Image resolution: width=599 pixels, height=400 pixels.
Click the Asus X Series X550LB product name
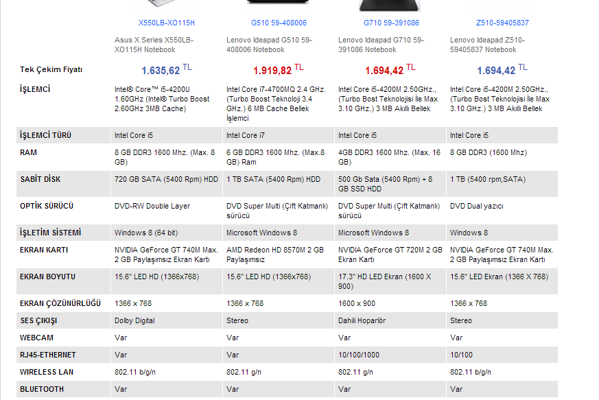[x=154, y=45]
